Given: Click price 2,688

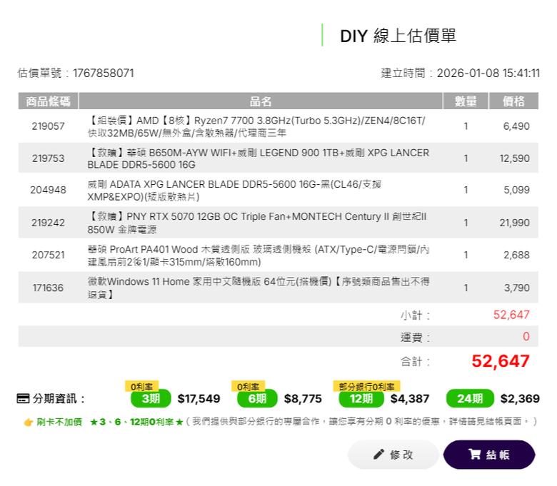Looking at the screenshot, I should pos(516,255).
